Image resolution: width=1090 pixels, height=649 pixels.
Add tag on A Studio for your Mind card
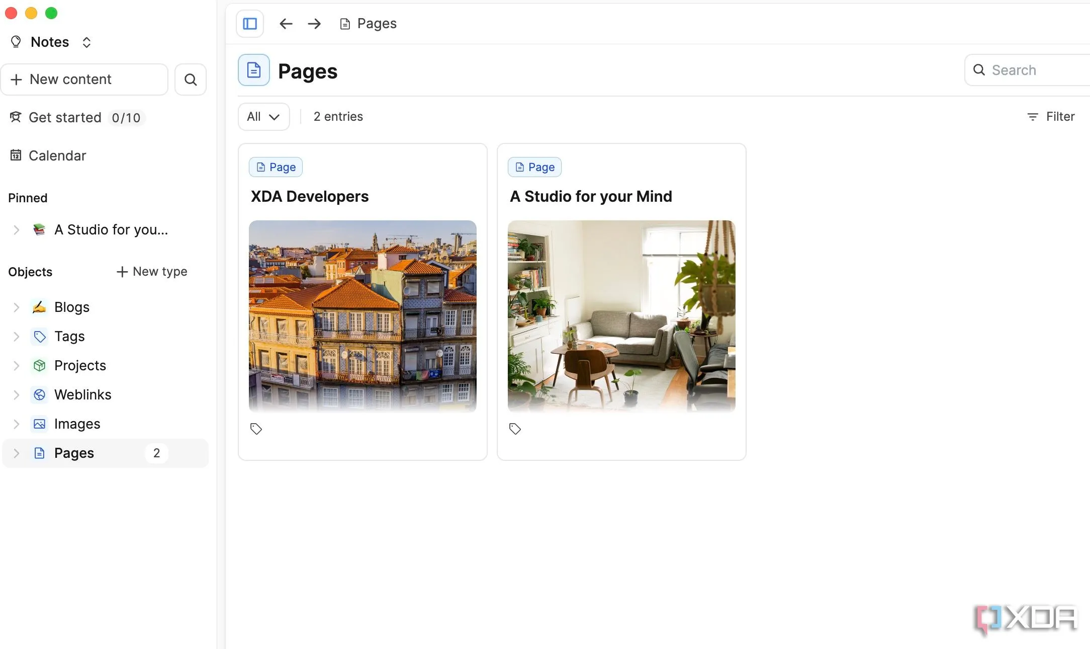pyautogui.click(x=515, y=429)
